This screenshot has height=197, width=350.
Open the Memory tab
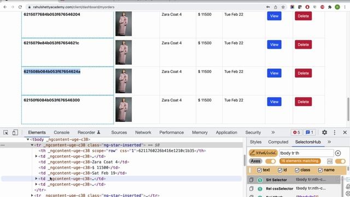(x=200, y=132)
